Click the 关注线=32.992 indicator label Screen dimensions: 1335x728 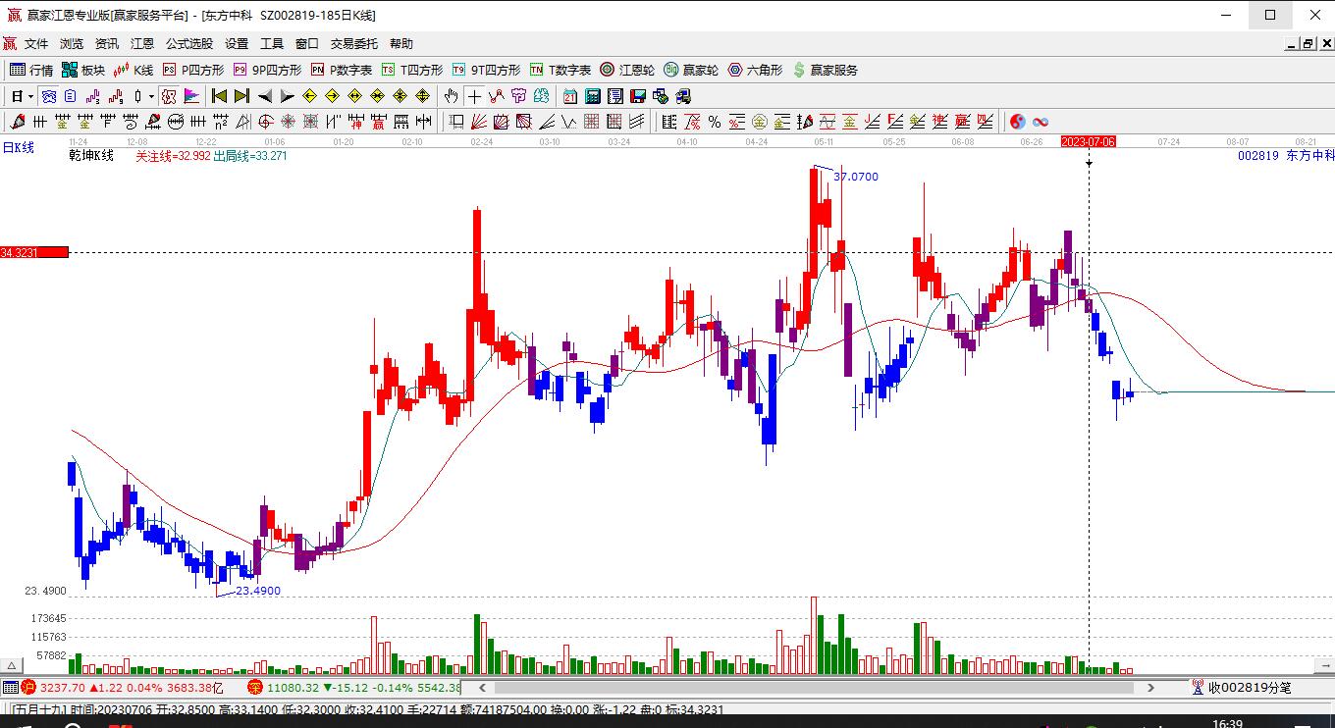[x=173, y=155]
